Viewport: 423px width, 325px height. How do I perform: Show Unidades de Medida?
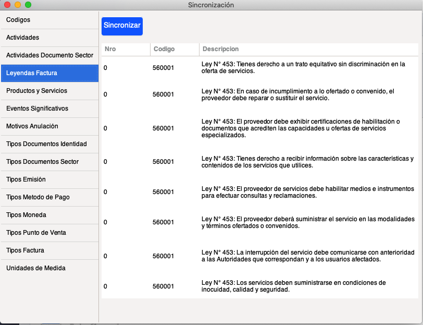pos(49,268)
